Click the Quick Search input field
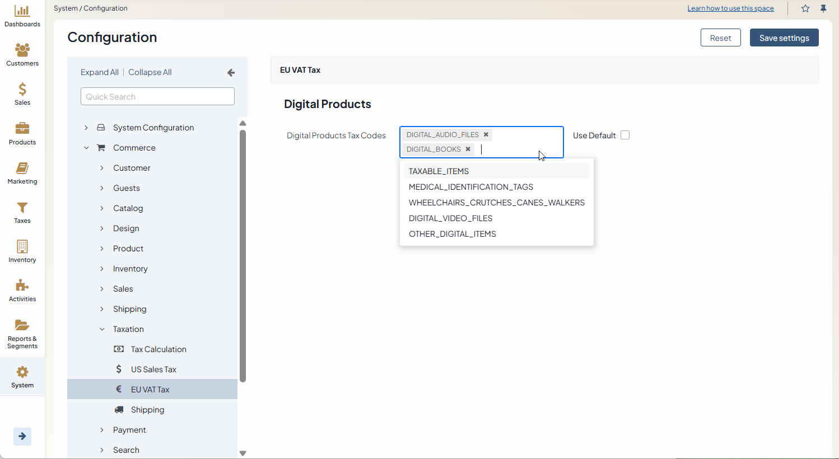Image resolution: width=839 pixels, height=459 pixels. coord(157,96)
